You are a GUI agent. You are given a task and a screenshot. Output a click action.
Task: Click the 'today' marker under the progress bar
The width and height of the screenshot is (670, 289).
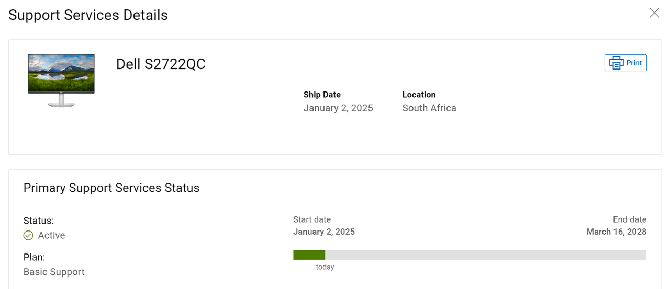pos(325,267)
